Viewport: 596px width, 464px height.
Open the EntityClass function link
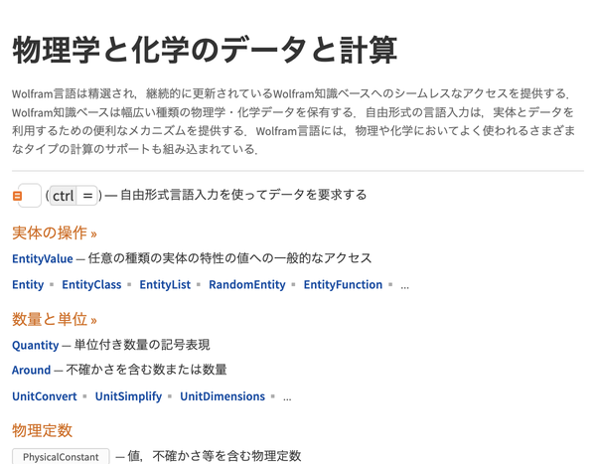point(91,284)
